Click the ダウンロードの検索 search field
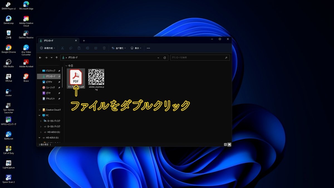 pos(200,58)
